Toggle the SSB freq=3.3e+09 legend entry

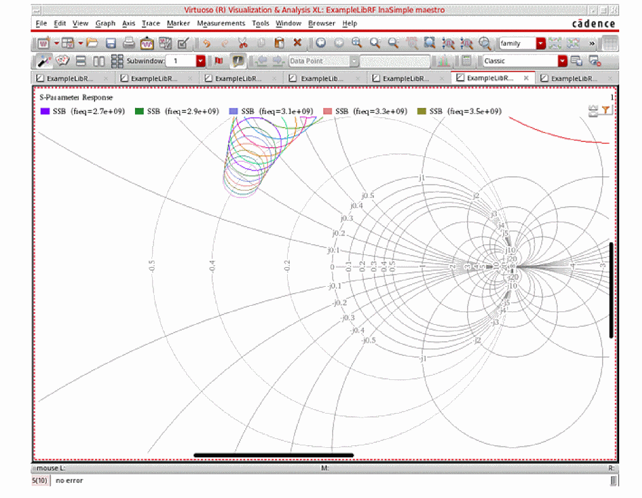(x=365, y=111)
